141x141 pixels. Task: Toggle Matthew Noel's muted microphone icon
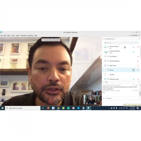click(138, 79)
